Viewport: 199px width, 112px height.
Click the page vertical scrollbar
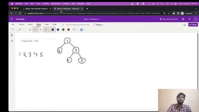pos(198,61)
